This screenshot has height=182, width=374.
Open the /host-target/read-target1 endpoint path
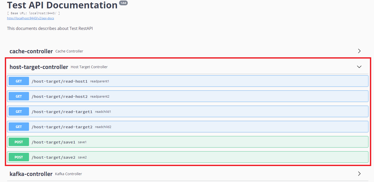62,112
